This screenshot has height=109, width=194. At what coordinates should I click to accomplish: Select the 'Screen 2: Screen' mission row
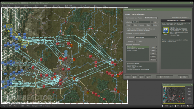(x=138, y=50)
